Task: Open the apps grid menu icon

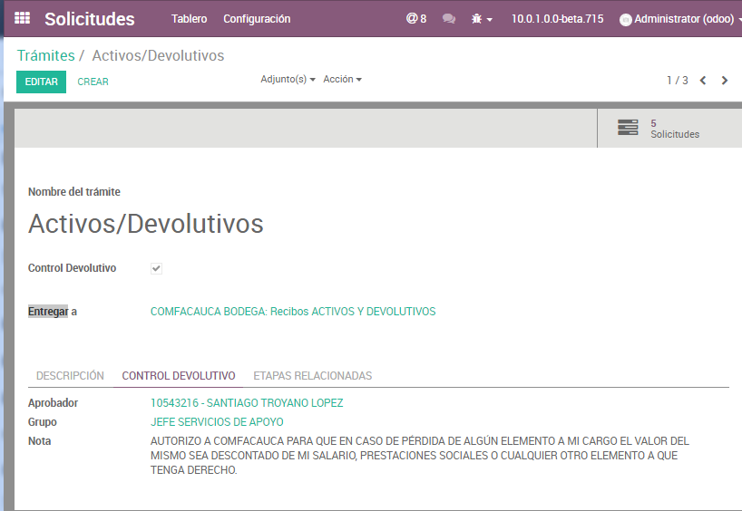Action: click(x=22, y=18)
